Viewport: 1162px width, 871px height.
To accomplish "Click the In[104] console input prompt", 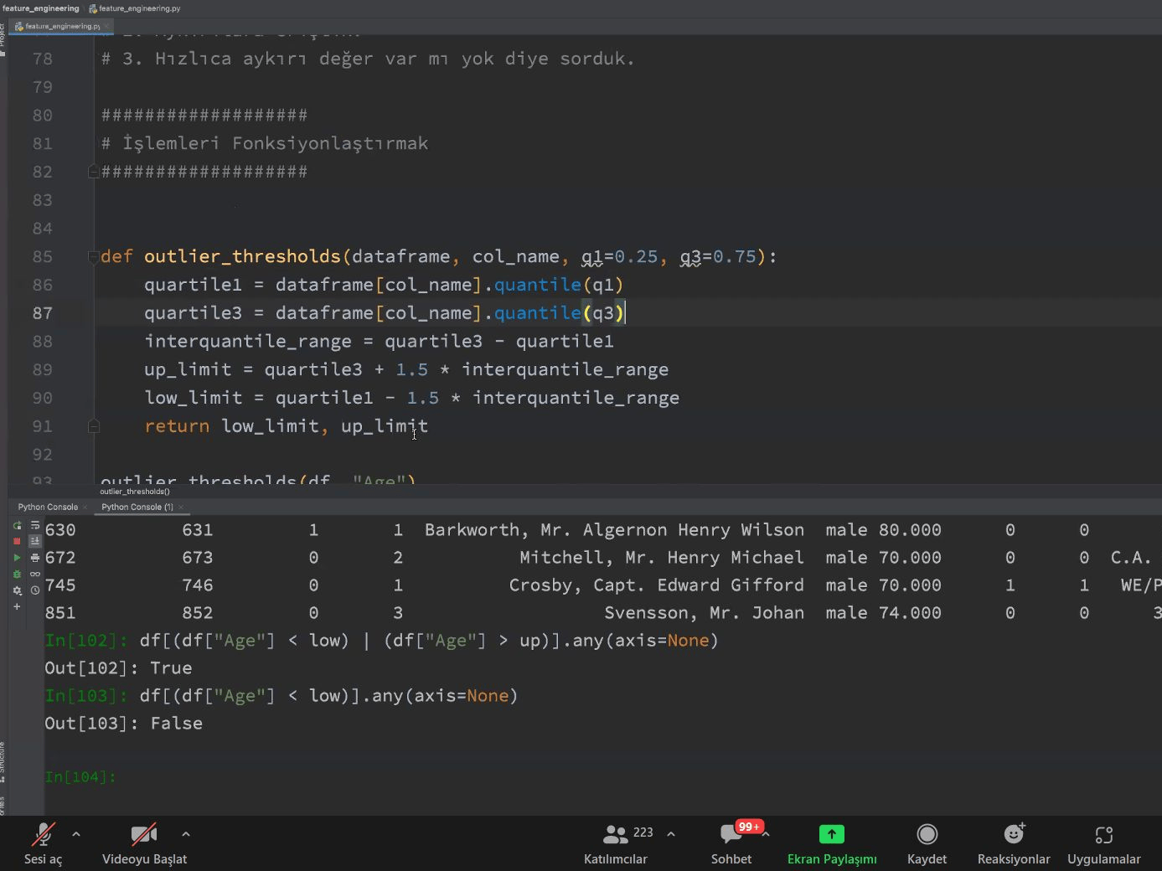I will click(80, 777).
